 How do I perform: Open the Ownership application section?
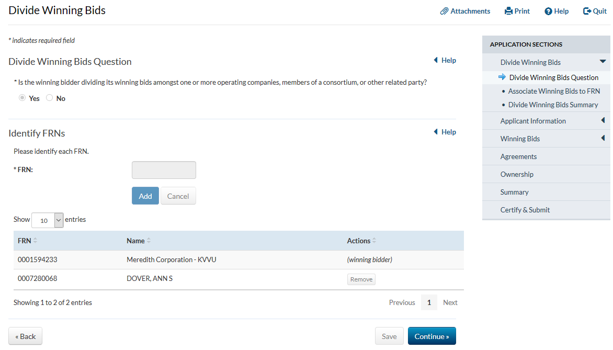pyautogui.click(x=517, y=174)
